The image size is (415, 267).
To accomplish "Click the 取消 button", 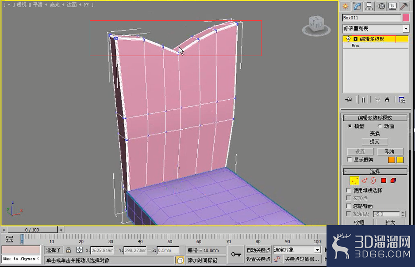I will point(390,152).
